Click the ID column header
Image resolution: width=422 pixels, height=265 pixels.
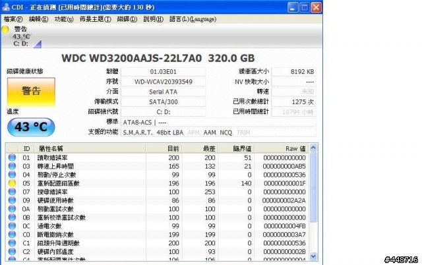tap(26, 148)
